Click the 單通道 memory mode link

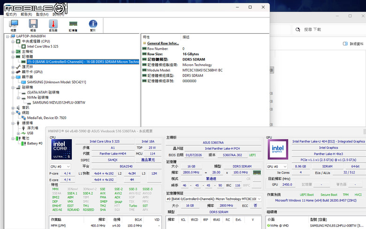[x=211, y=179]
